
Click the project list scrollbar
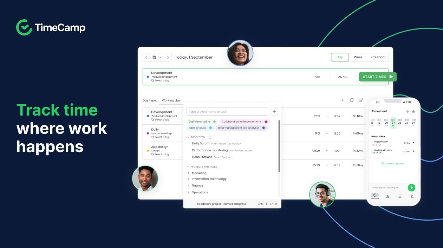(279, 146)
